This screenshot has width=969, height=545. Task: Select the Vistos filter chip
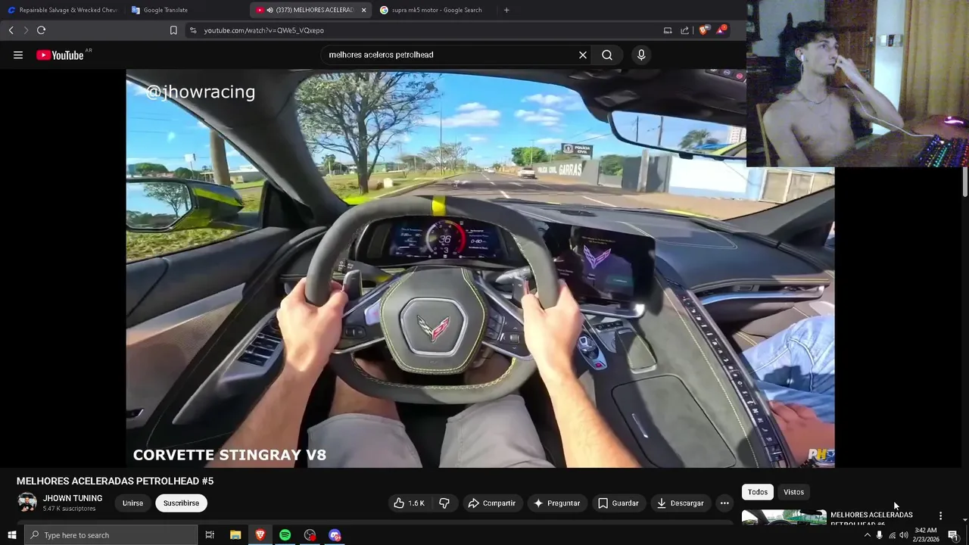point(793,492)
